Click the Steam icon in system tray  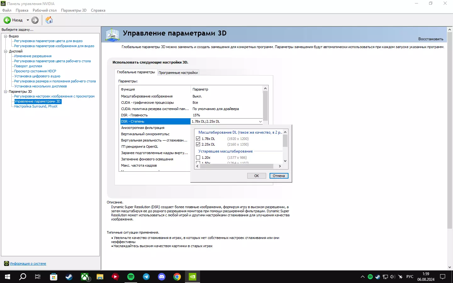[x=377, y=277]
